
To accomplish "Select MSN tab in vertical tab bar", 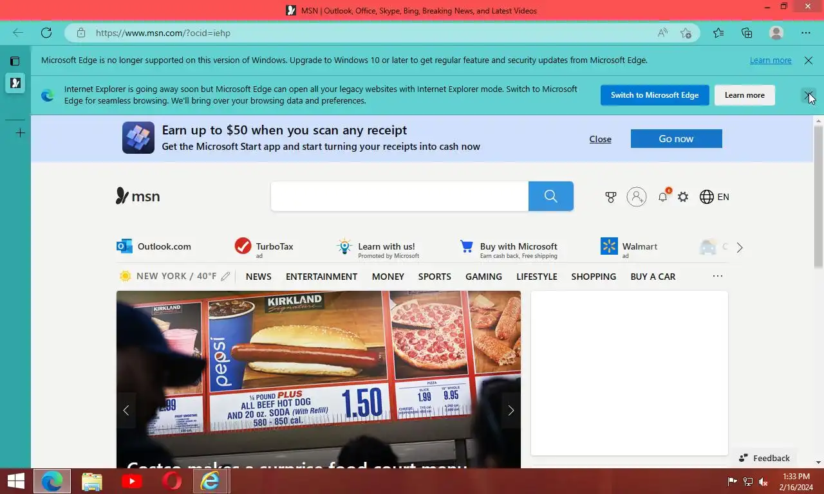I will (15, 82).
